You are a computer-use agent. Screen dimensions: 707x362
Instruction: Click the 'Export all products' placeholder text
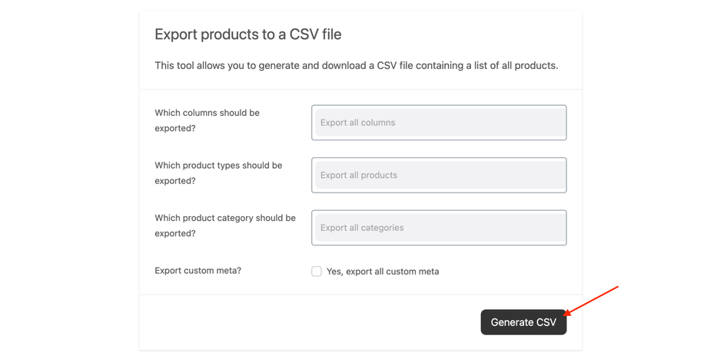point(358,175)
